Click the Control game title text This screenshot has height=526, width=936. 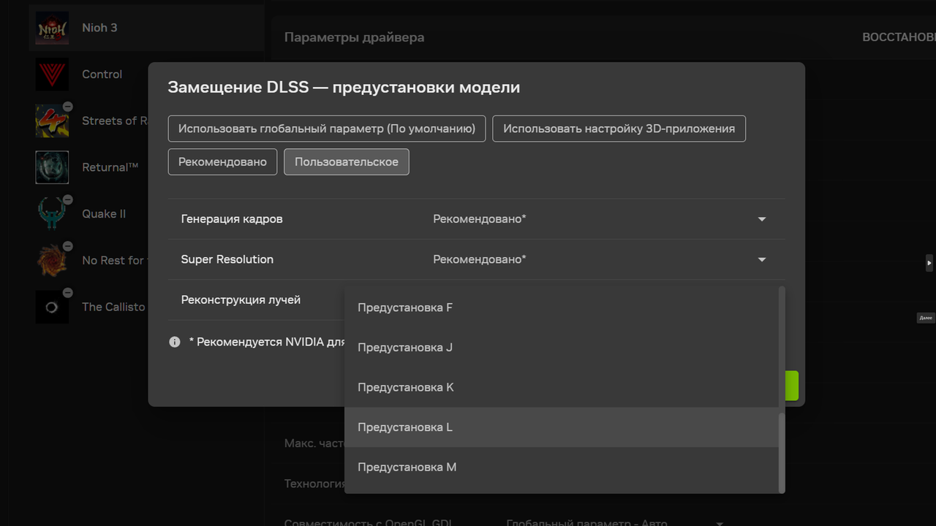point(102,75)
